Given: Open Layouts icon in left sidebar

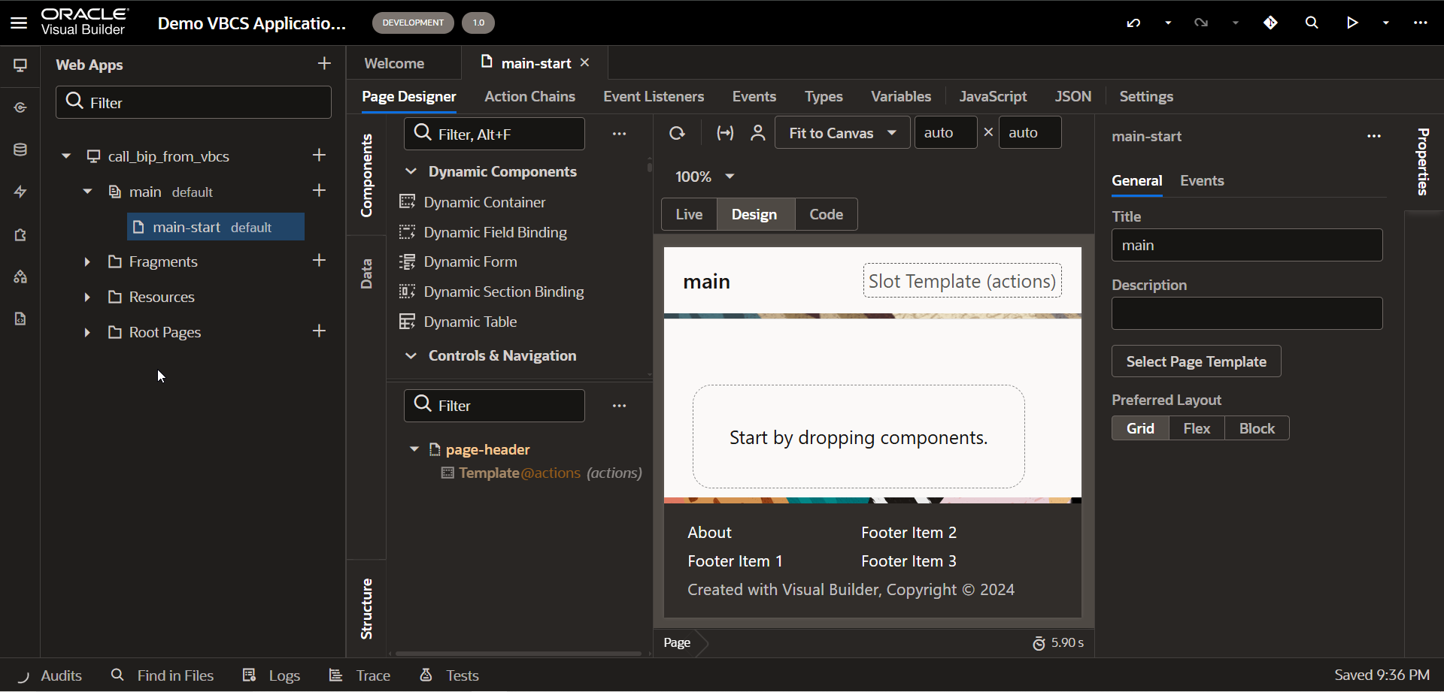Looking at the screenshot, I should [x=20, y=276].
